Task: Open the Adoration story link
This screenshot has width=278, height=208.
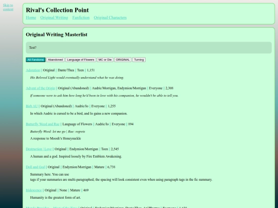Action: 33,70
